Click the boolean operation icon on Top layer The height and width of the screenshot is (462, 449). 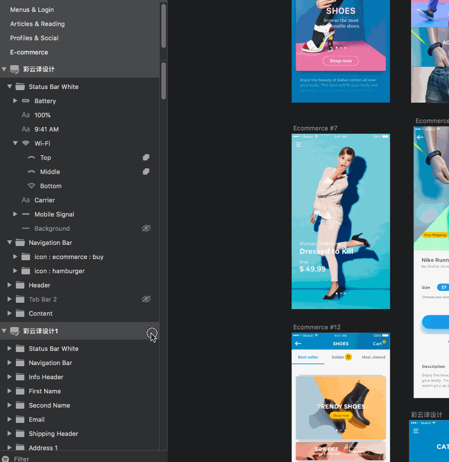tap(146, 158)
